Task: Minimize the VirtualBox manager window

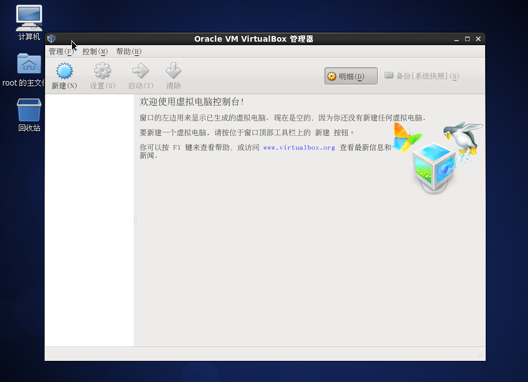Action: coord(456,39)
